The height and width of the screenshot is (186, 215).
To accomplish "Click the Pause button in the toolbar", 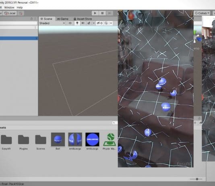I will (x=102, y=13).
